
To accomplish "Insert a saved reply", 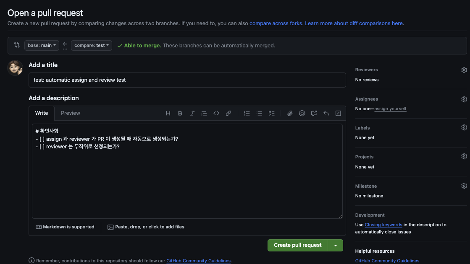I will 326,113.
